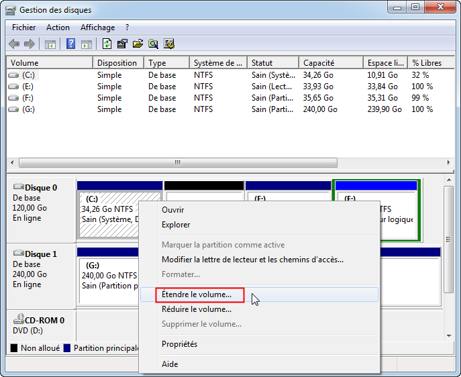This screenshot has width=461, height=377.
Task: Refresh the disk list with the green arrows icon
Action: click(x=107, y=44)
